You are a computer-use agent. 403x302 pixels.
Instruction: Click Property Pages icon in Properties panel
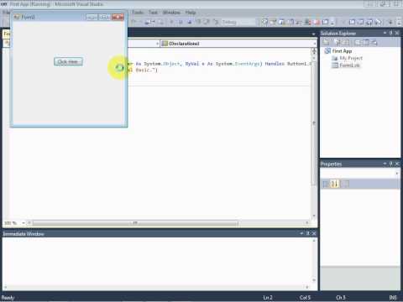(x=346, y=184)
